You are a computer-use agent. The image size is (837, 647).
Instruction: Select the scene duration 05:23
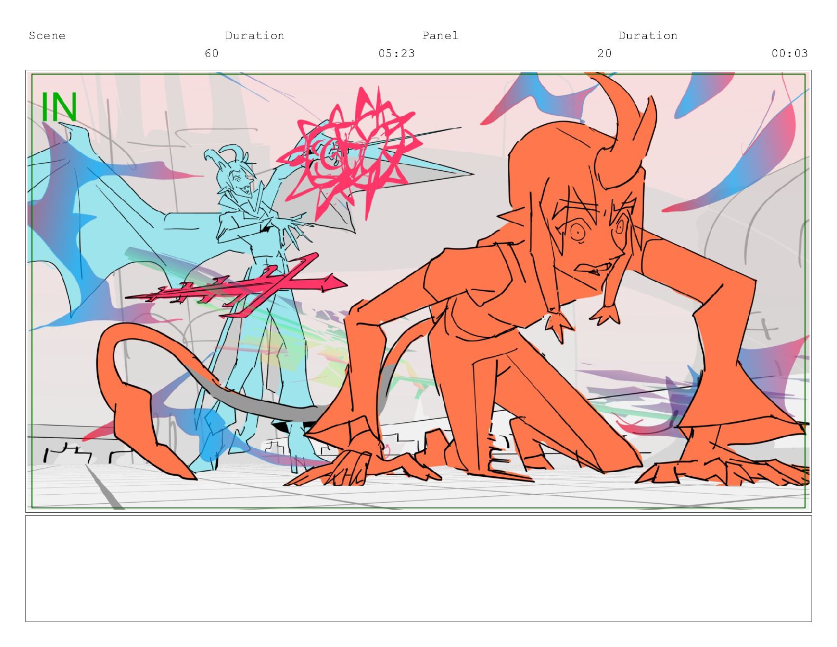tap(397, 53)
